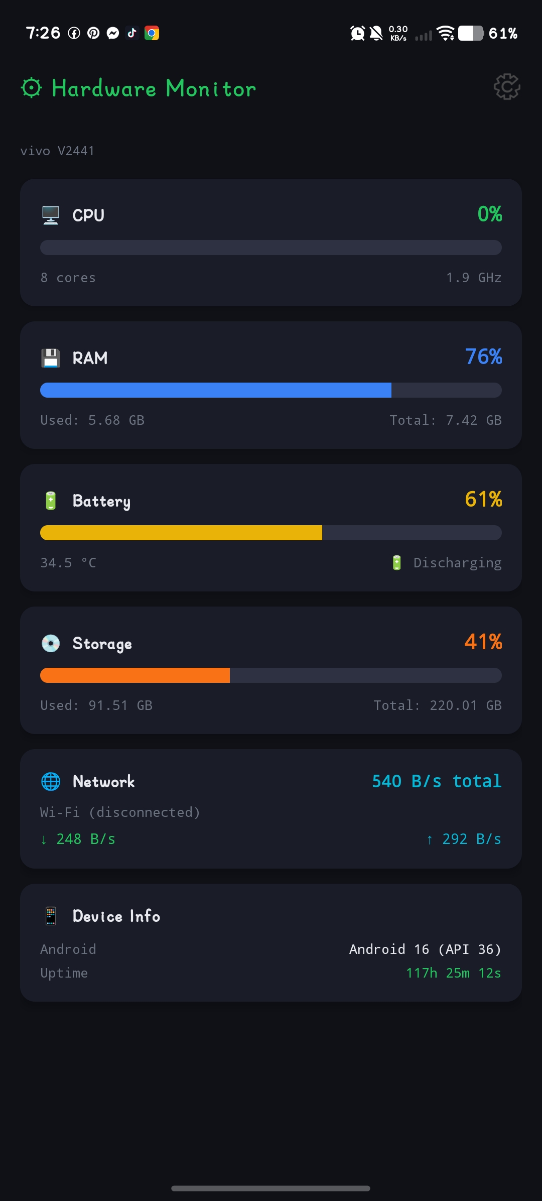The image size is (542, 1201).
Task: Tap the vivo V2441 device label
Action: point(57,151)
